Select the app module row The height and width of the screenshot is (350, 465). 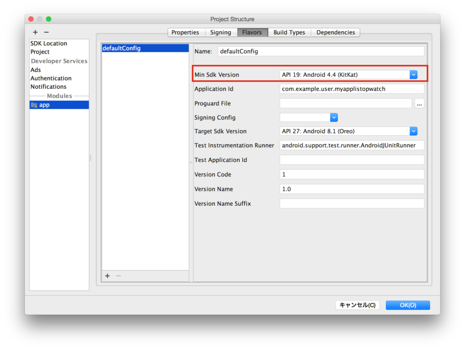(x=59, y=105)
